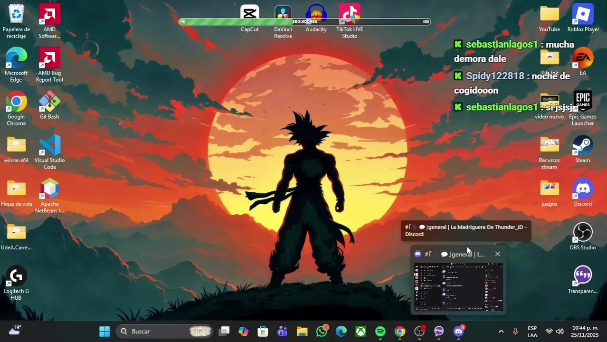Select the Transparen... desktop shortcut
Image resolution: width=607 pixels, height=342 pixels.
point(583,281)
